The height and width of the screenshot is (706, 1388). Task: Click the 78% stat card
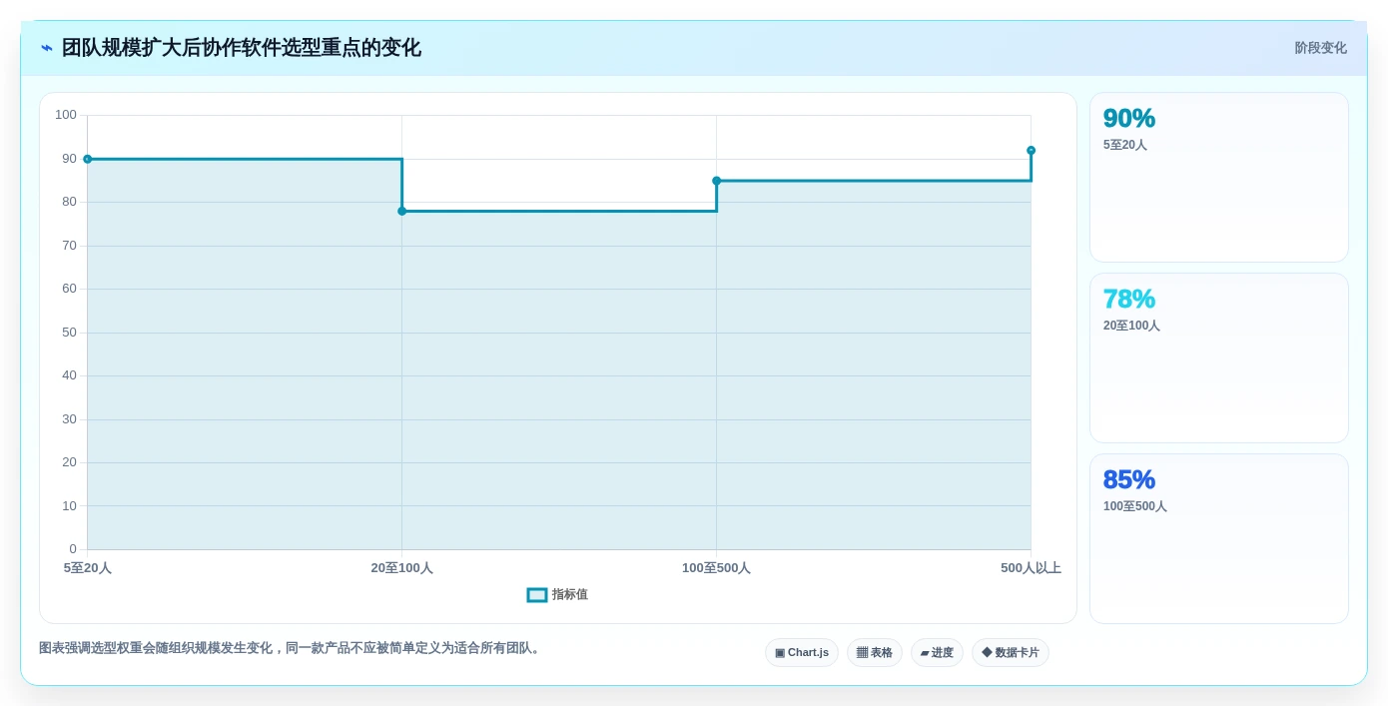click(1219, 358)
